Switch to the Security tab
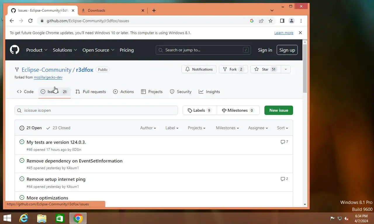Image resolution: width=374 pixels, height=224 pixels. pyautogui.click(x=181, y=92)
